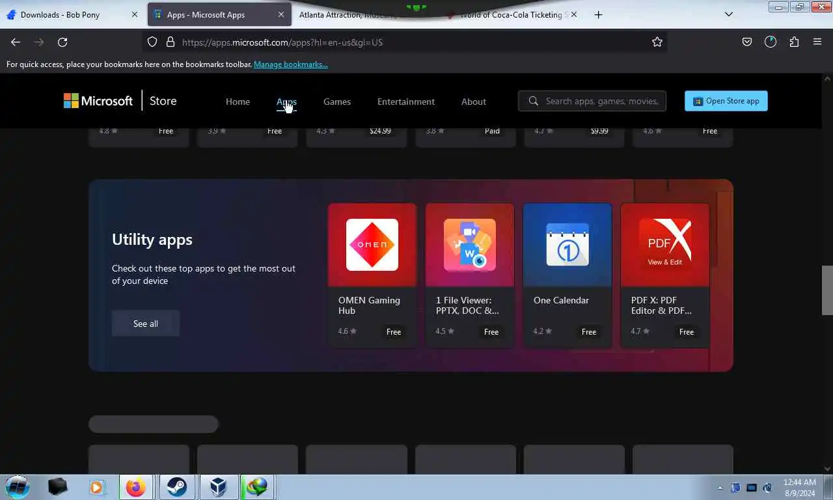Viewport: 833px width, 500px height.
Task: Click the Microsoft logo in header
Action: [98, 101]
